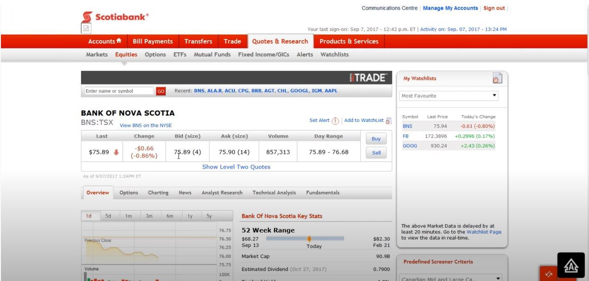Click View BNS on the NYSE link
Screen dimensions: 589x281
click(x=146, y=126)
